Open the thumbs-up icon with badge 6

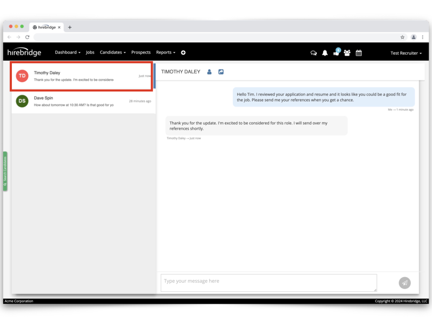(x=336, y=53)
